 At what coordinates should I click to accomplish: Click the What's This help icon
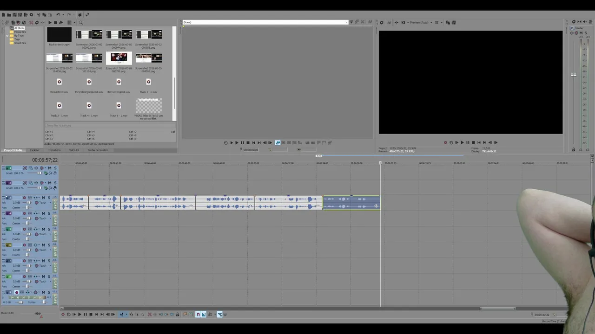pyautogui.click(x=87, y=15)
